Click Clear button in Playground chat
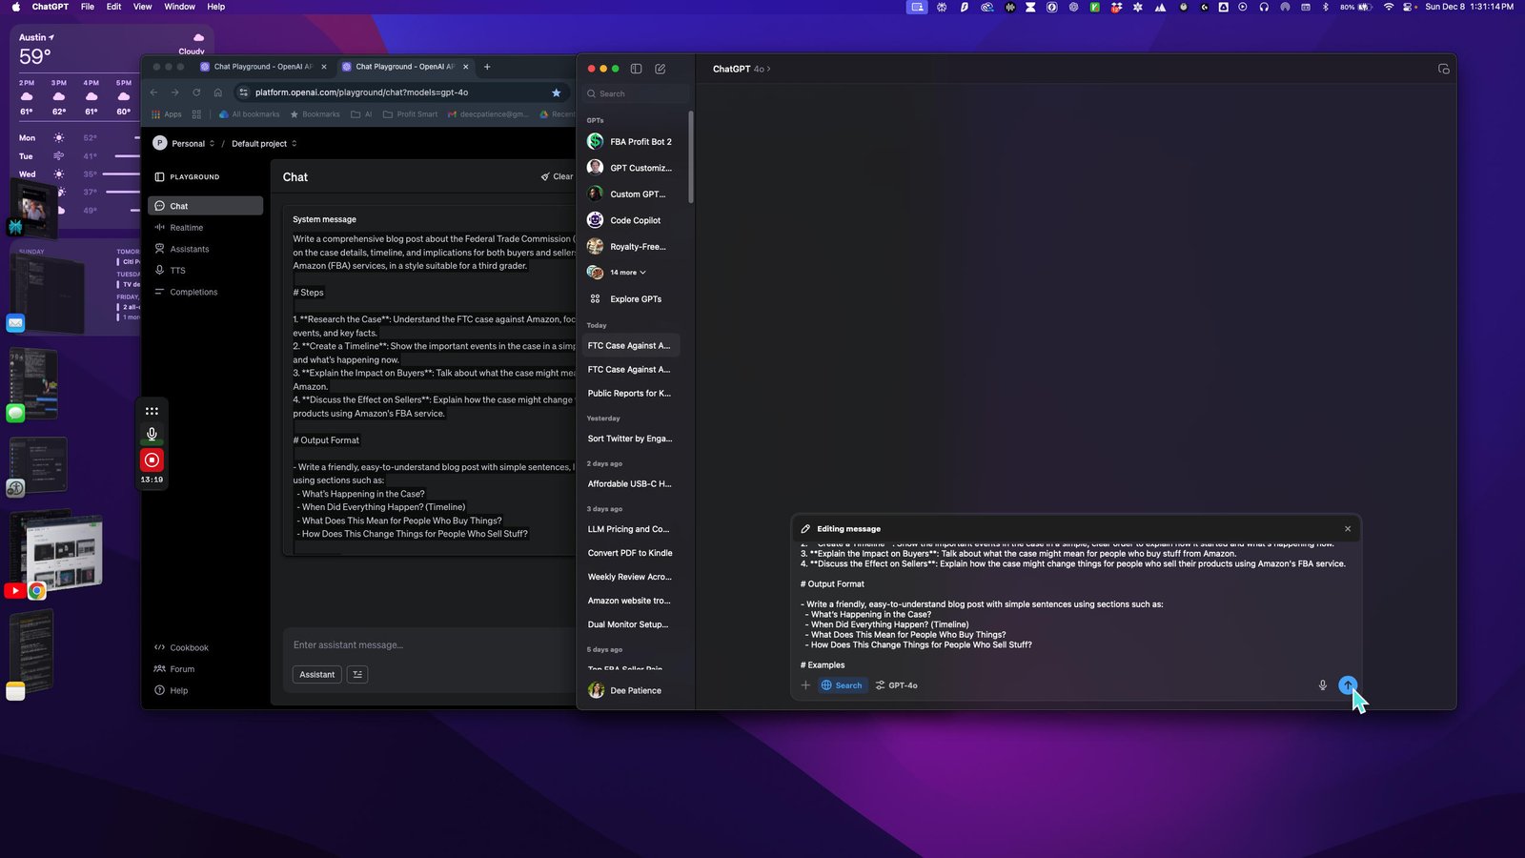 tap(558, 176)
